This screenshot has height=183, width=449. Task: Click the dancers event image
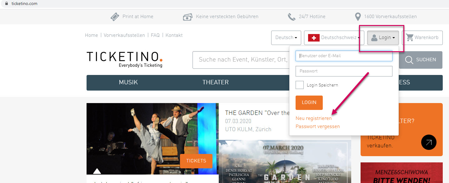point(152,139)
